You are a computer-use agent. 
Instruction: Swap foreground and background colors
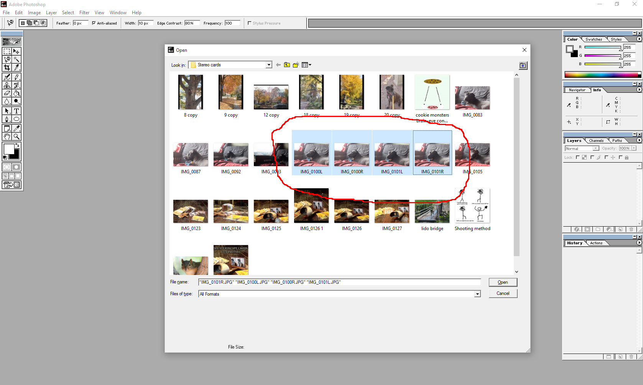(17, 145)
